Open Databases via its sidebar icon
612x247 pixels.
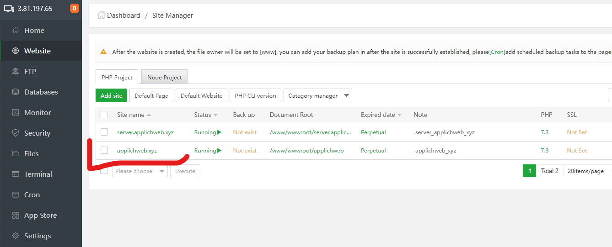pyautogui.click(x=16, y=92)
